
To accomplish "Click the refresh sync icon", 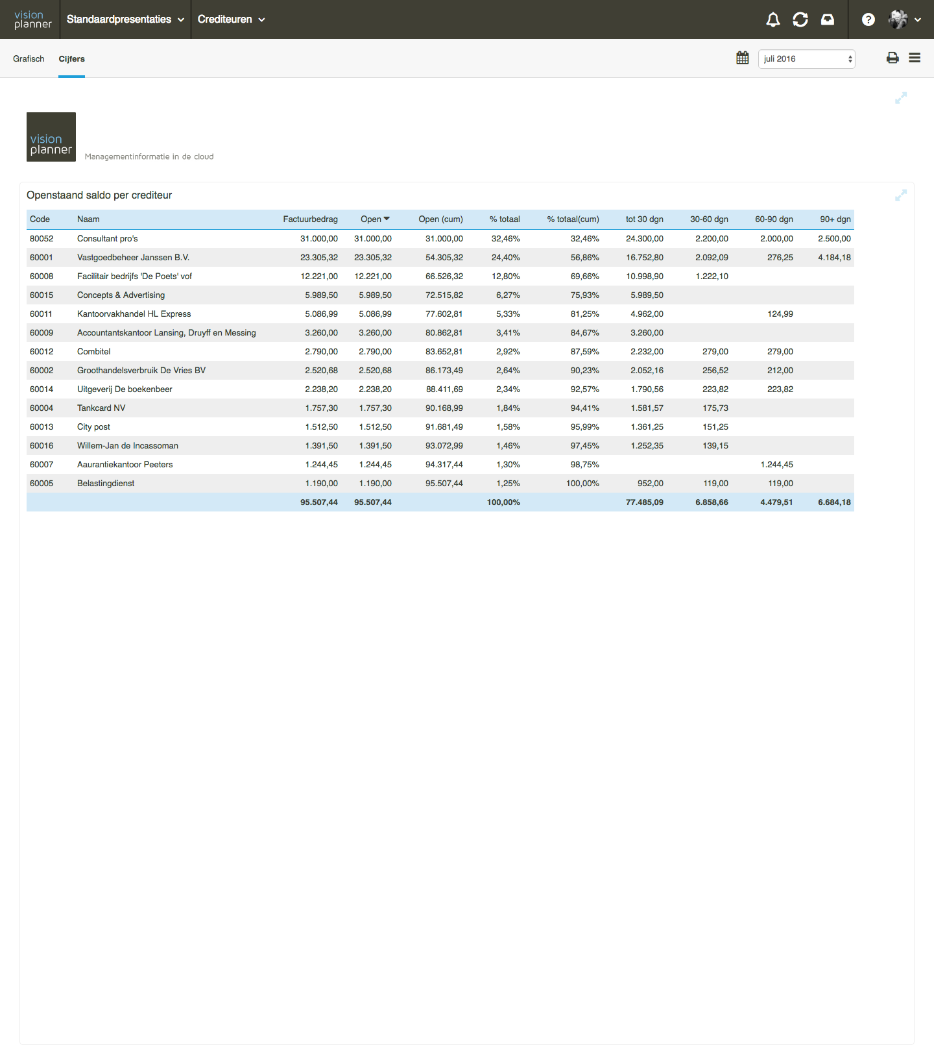I will point(800,19).
